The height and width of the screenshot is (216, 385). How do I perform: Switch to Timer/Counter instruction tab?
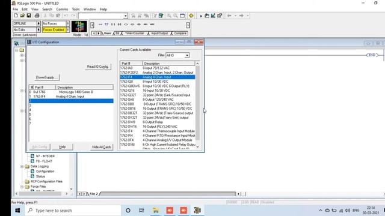point(135,33)
